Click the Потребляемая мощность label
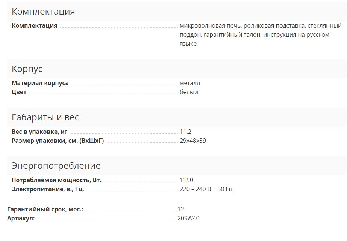This screenshot has width=347, height=241. pyautogui.click(x=56, y=180)
